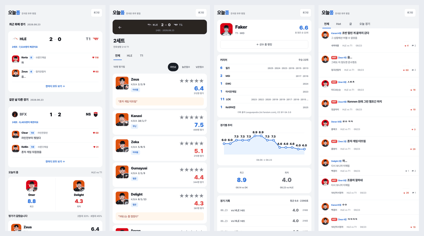Screen dimensions: 424x236
Task: Open Oner's portrait in the 오늘의 폼 card
Action: [32, 186]
